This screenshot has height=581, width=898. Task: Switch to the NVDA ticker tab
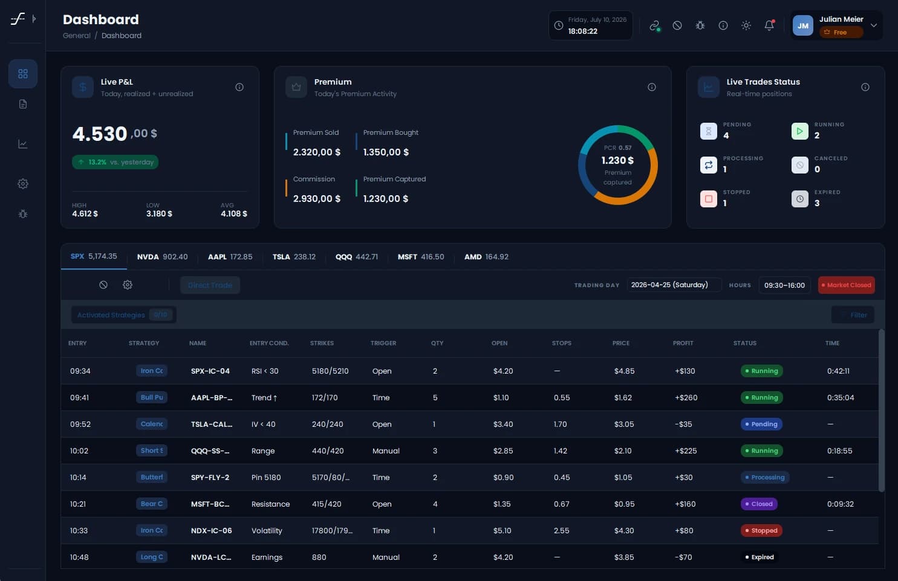pos(162,257)
